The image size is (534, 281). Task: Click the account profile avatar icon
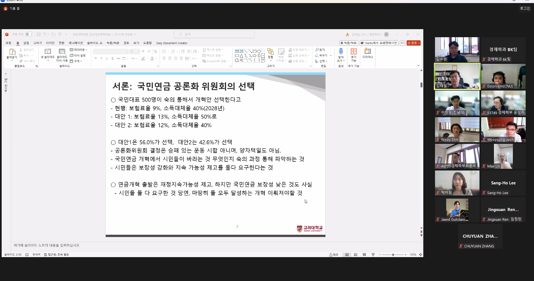click(x=386, y=34)
